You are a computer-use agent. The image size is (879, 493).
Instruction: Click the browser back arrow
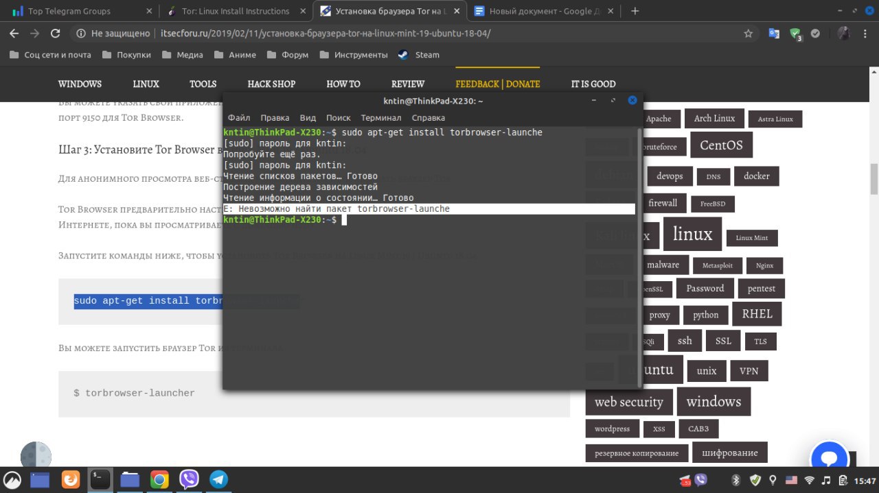click(14, 33)
